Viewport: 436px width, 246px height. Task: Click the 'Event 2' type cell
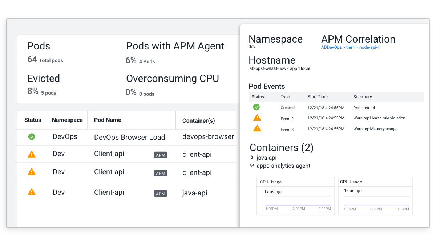click(287, 119)
